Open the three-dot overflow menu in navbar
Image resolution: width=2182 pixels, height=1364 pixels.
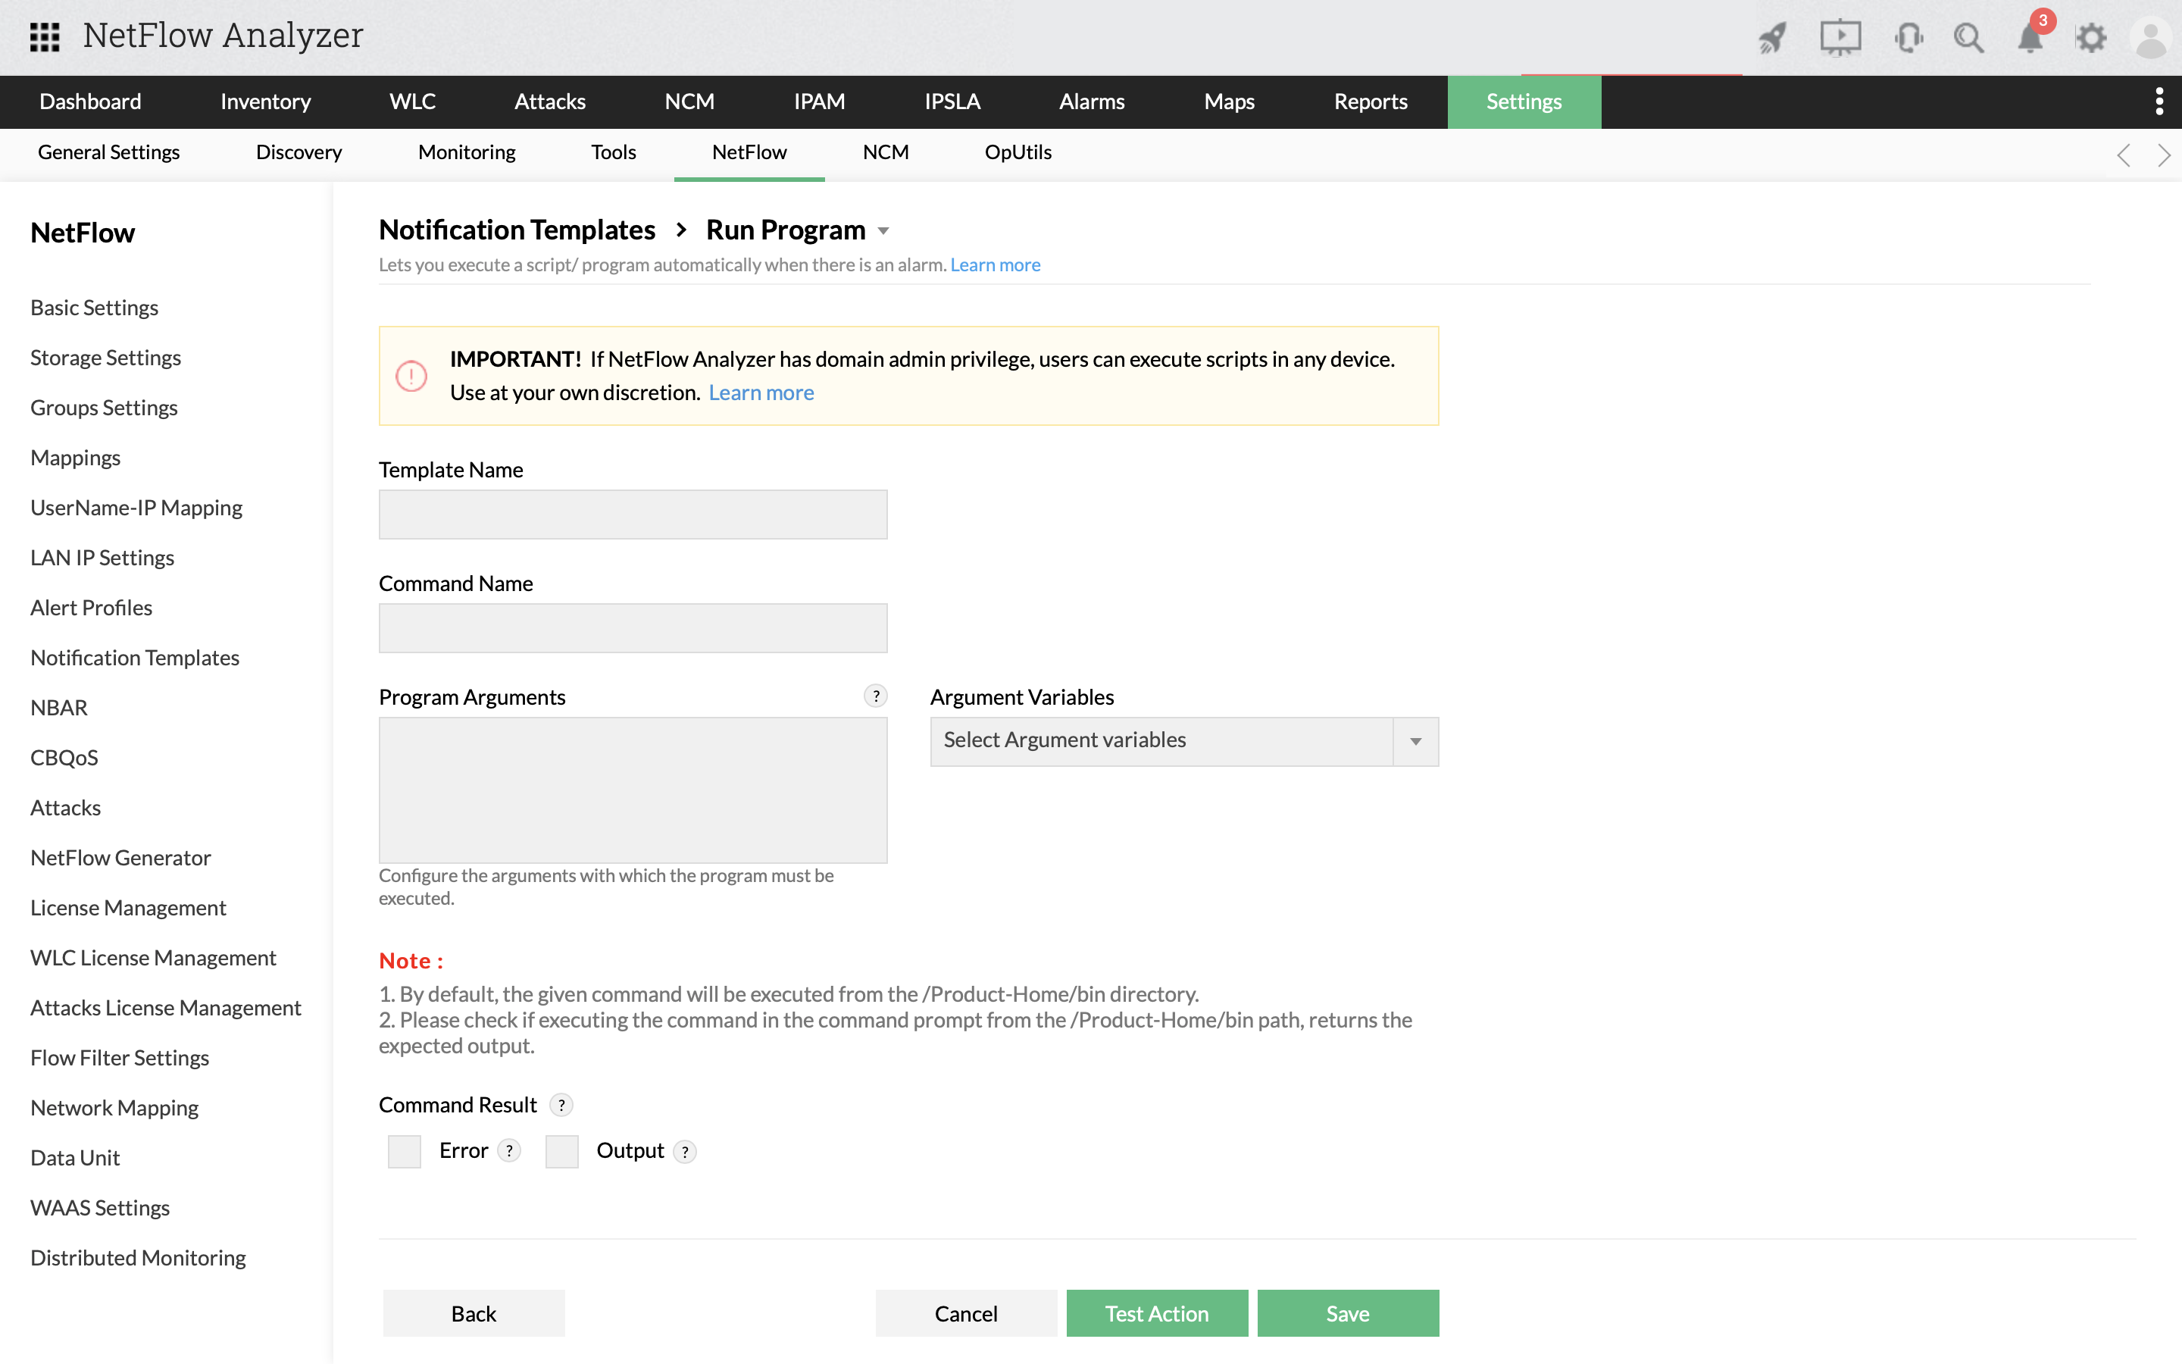[2159, 101]
